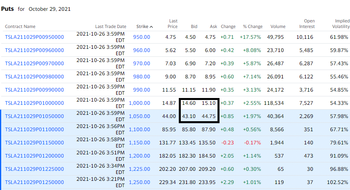350x190 pixels.
Task: Open contract TSLA211029P01225000
Action: point(34,169)
